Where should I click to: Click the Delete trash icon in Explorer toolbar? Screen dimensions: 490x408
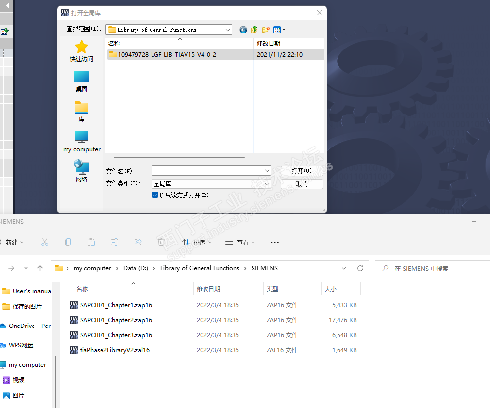click(161, 242)
